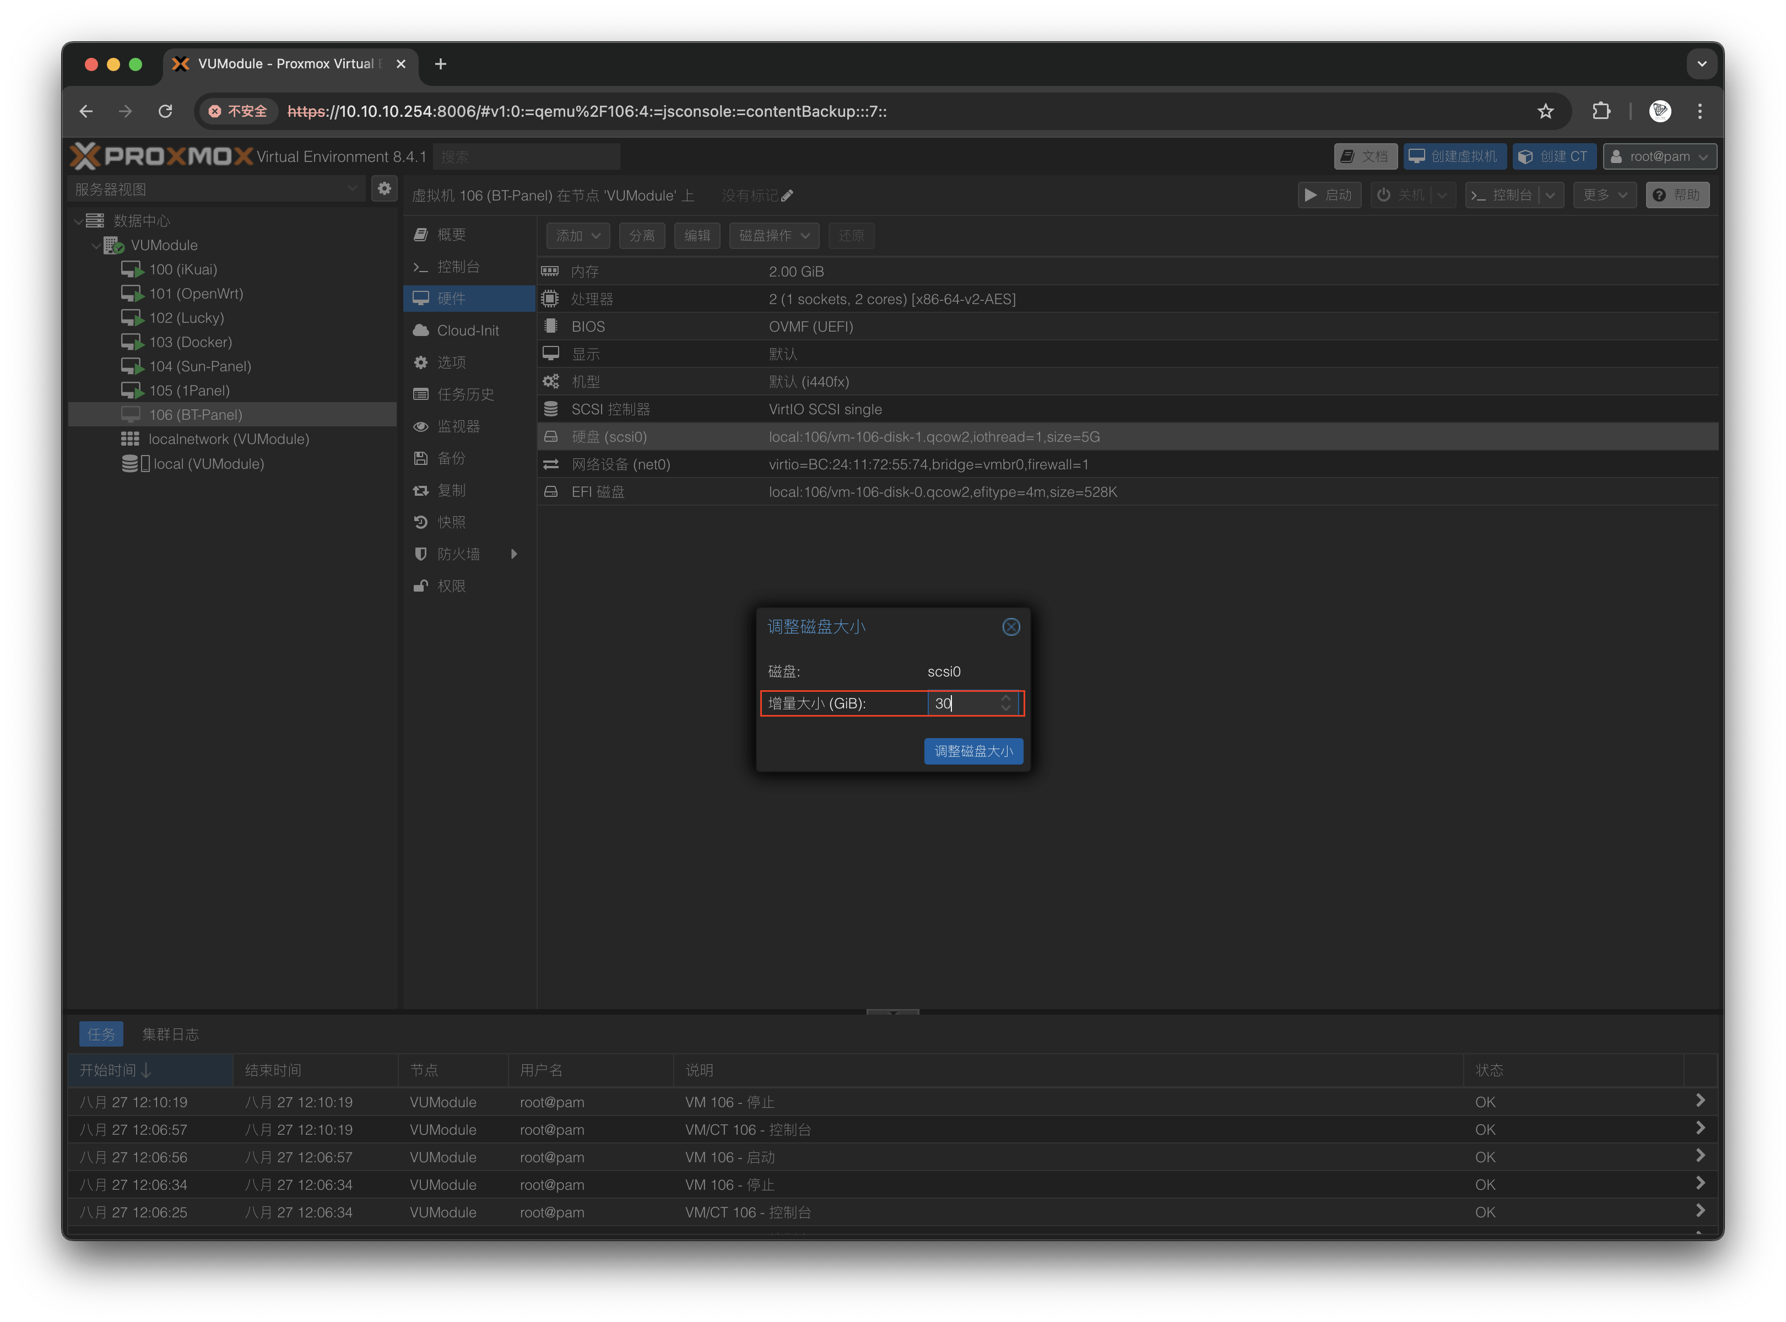Increase size increment with spinner up arrow
This screenshot has height=1322, width=1786.
point(1006,698)
